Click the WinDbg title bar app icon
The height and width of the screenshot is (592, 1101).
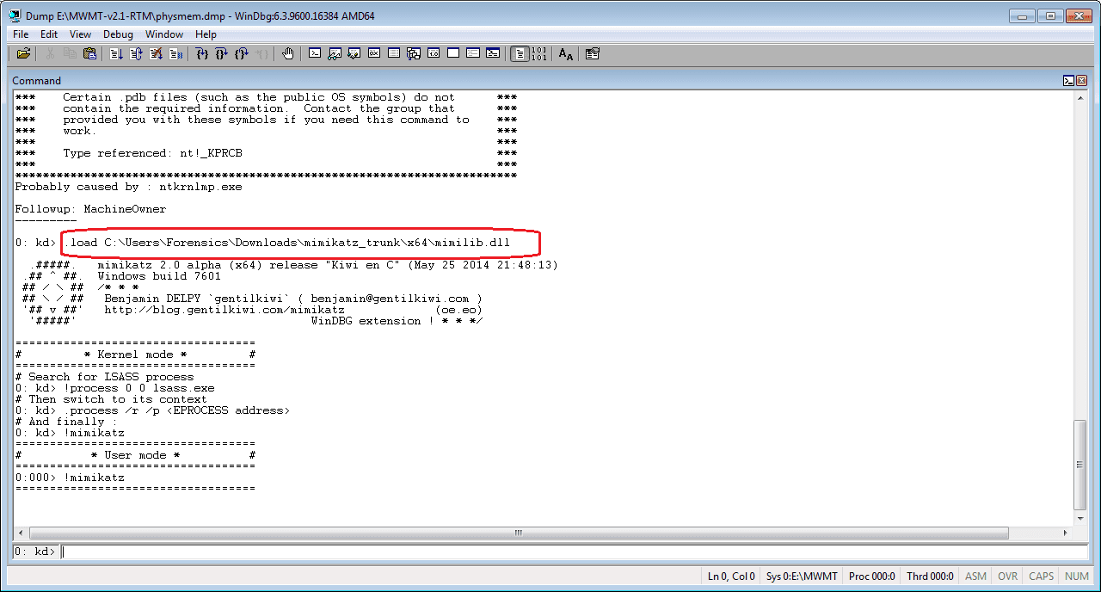pos(15,15)
